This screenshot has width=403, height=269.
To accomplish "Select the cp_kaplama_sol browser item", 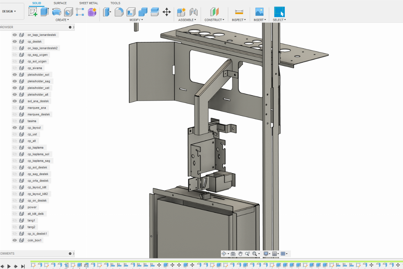I will 38,154.
